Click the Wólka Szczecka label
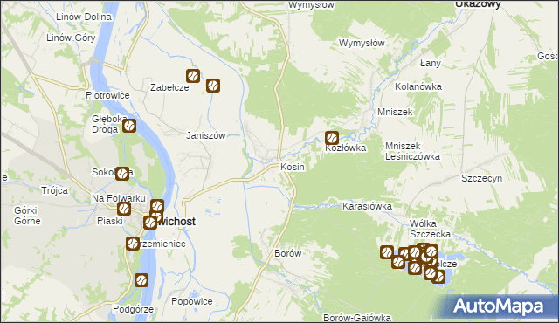559x323 pixels. pos(430,229)
